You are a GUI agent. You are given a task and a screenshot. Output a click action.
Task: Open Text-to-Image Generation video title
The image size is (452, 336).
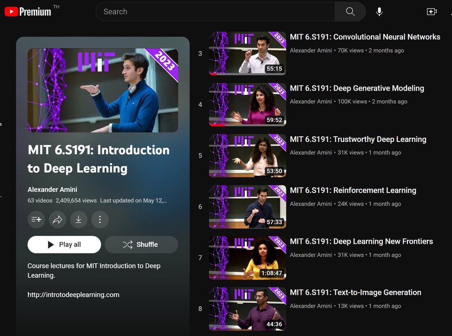click(x=355, y=293)
